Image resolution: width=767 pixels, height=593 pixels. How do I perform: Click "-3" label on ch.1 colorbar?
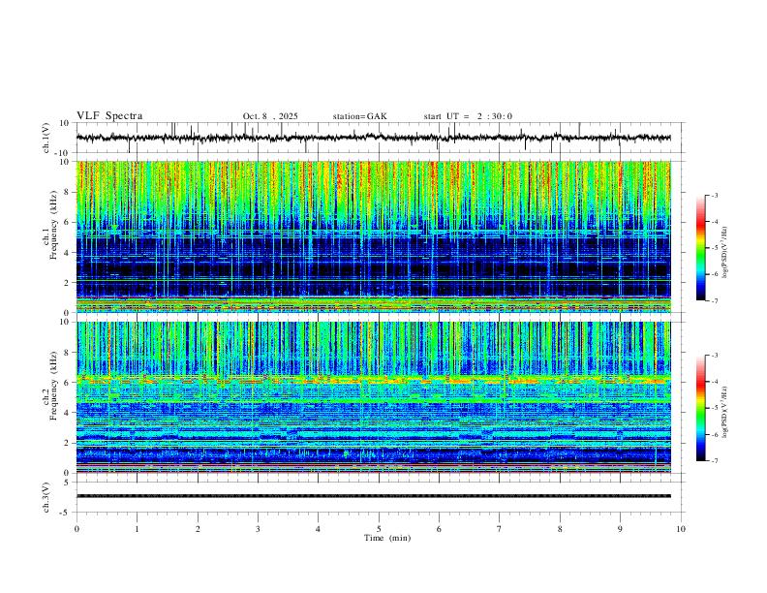[715, 195]
